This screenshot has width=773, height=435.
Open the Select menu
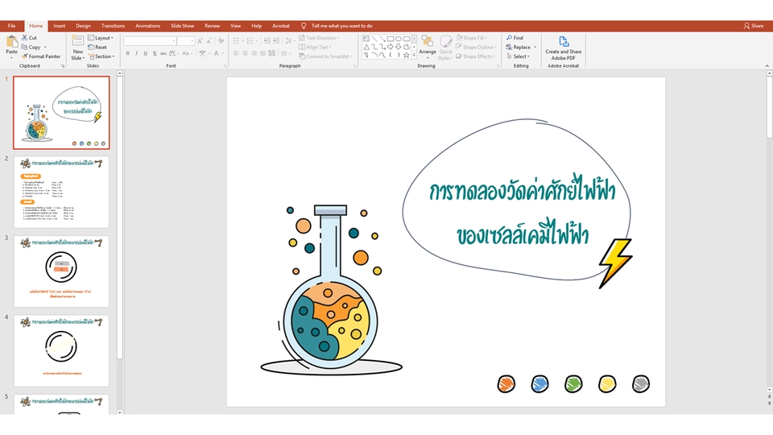click(518, 56)
